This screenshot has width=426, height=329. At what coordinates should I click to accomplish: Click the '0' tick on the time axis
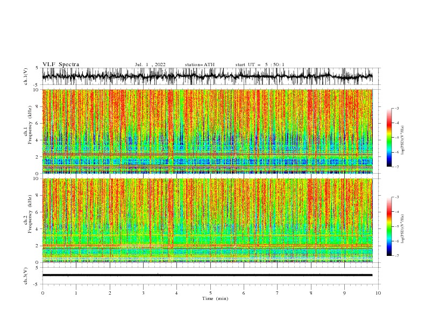[x=42, y=293]
